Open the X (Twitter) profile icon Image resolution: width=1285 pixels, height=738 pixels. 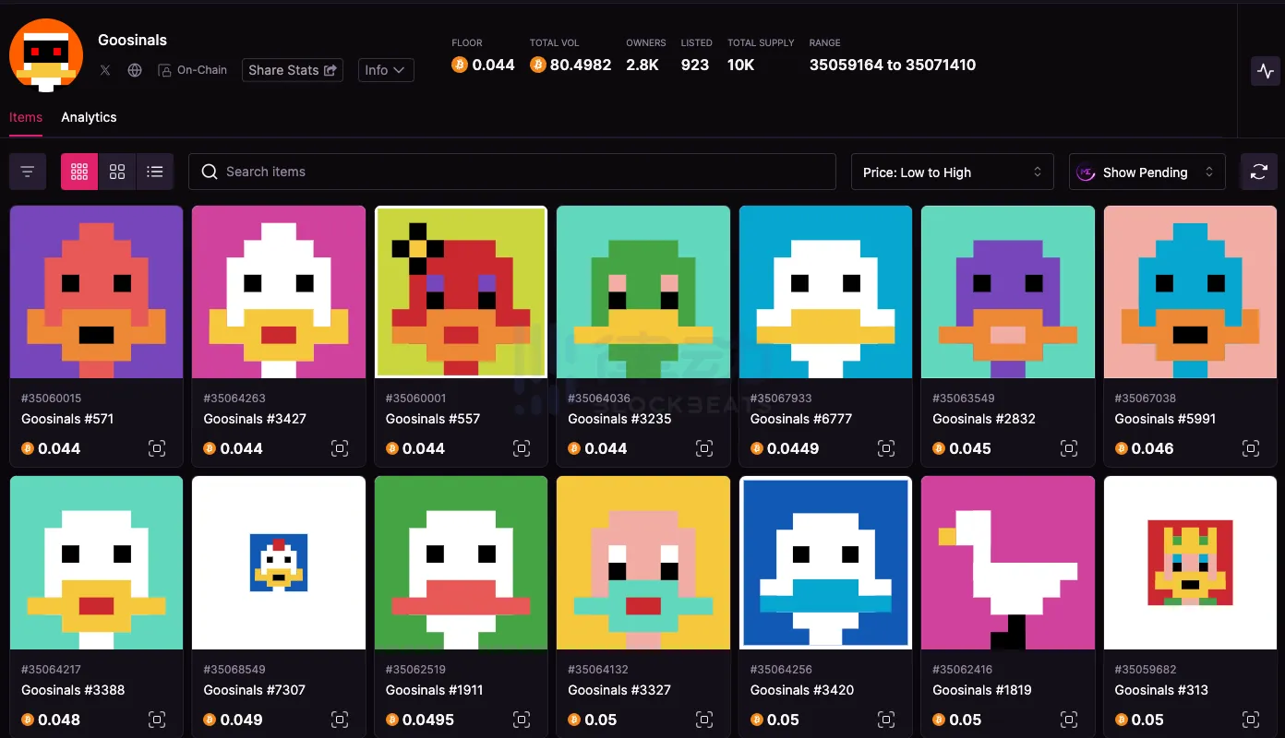click(105, 70)
